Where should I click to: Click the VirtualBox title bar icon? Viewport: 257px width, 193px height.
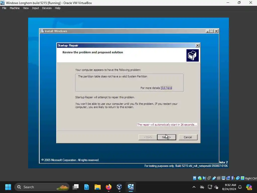(3, 3)
